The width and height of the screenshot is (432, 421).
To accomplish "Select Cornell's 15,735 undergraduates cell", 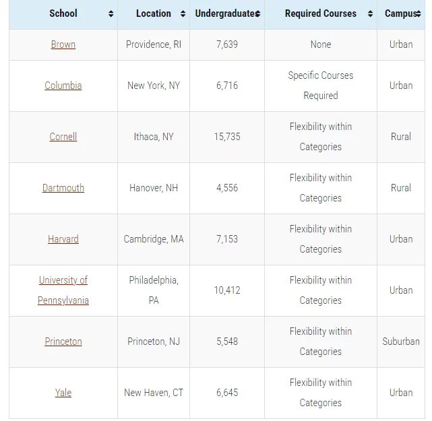I will [x=227, y=137].
